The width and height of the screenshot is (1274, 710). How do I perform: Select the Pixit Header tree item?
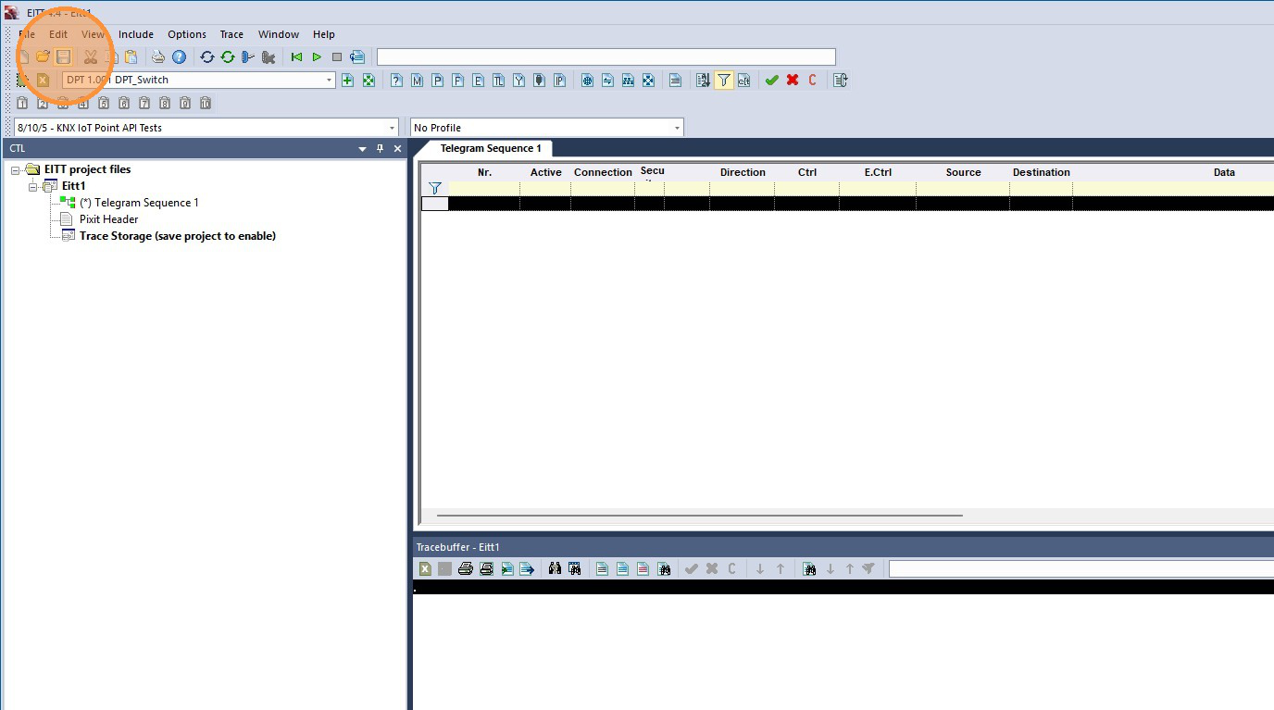(109, 219)
